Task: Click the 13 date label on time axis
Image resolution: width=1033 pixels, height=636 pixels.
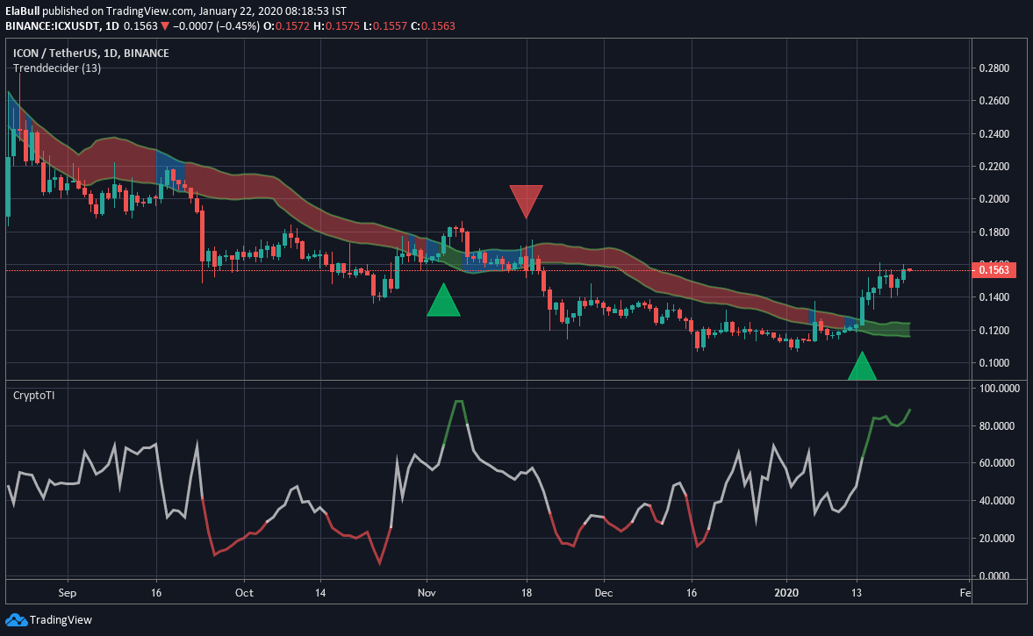Action: pyautogui.click(x=857, y=592)
